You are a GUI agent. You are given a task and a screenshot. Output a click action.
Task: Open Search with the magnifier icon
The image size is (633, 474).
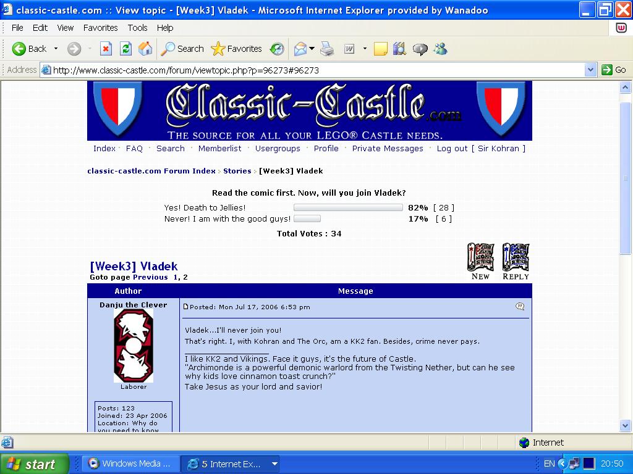(182, 49)
